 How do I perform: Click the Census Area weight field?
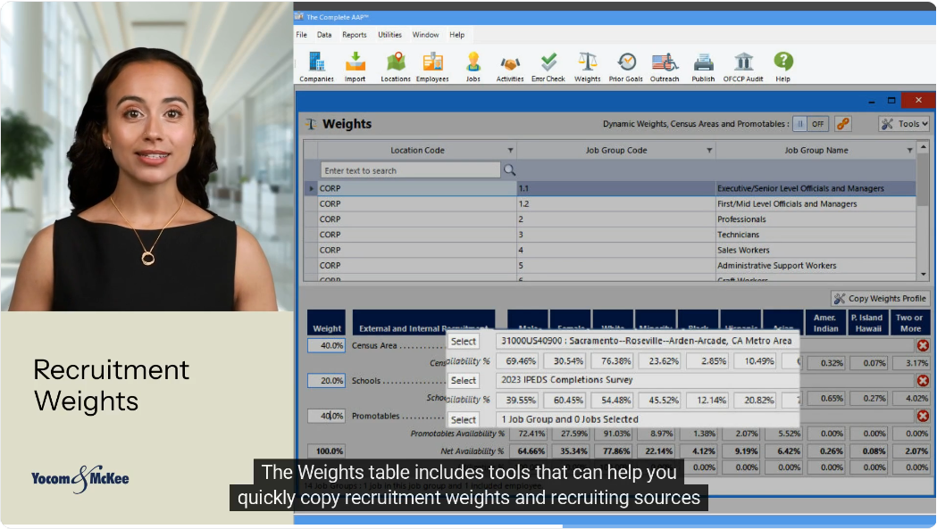tap(326, 345)
